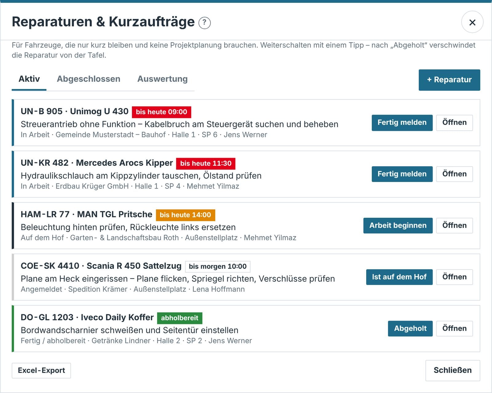This screenshot has height=393, width=492.
Task: Click the dialog title Reparaturen & Kurzaufträge
Action: coord(103,22)
